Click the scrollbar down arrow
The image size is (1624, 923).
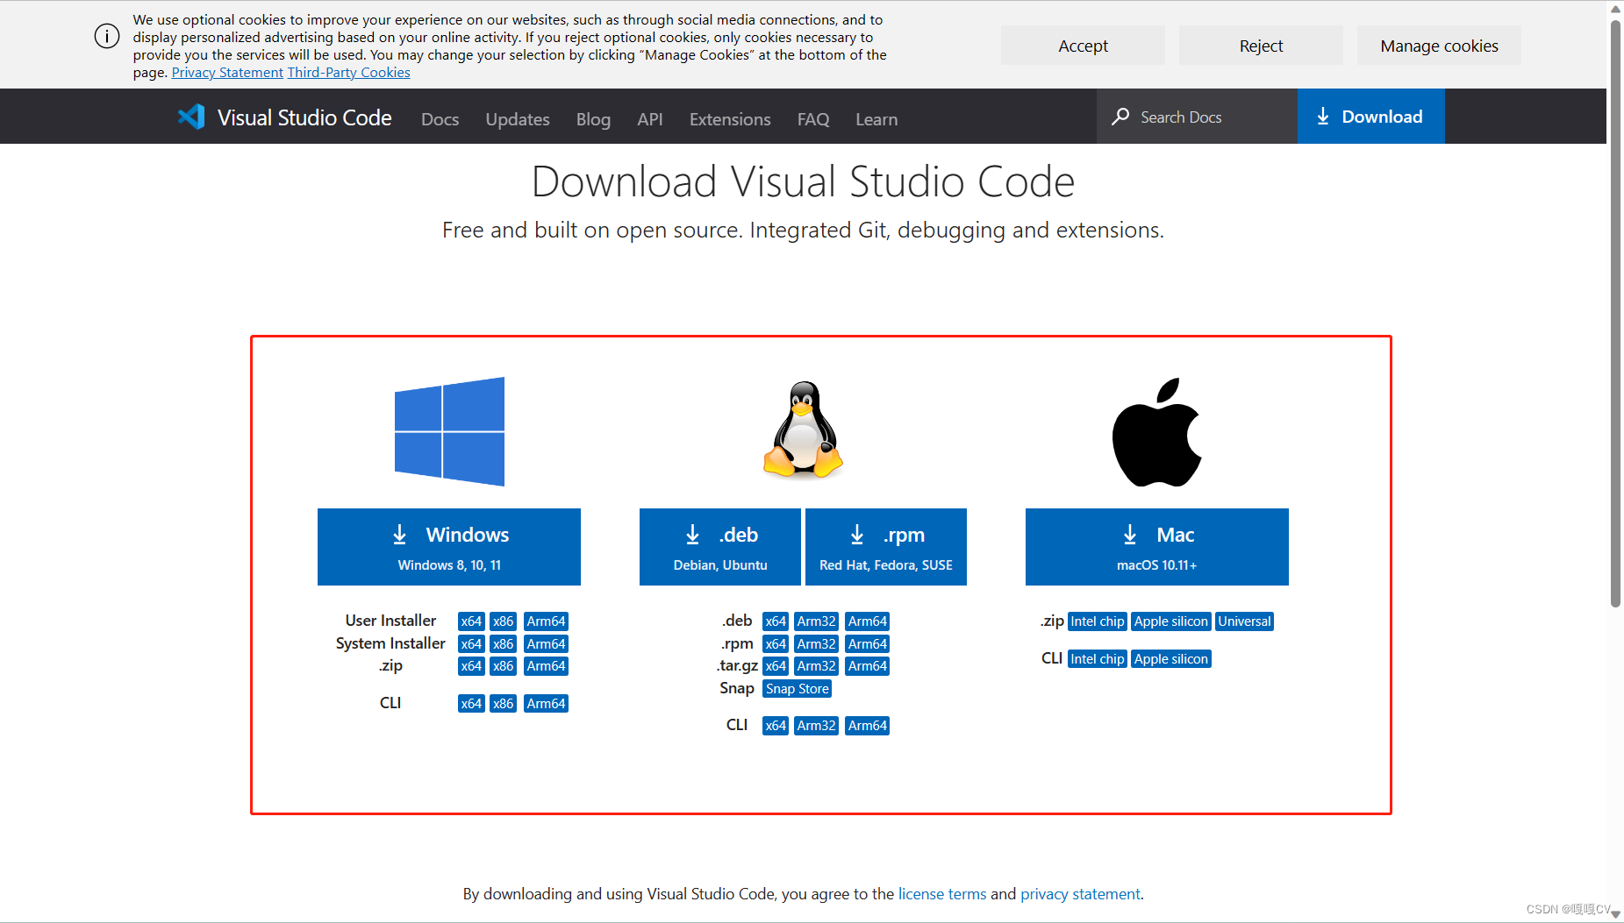point(1616,914)
